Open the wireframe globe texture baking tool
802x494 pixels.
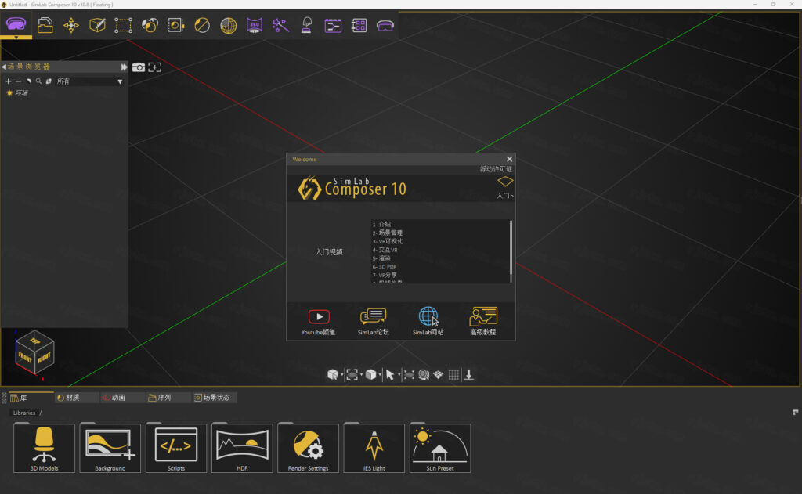(x=228, y=25)
